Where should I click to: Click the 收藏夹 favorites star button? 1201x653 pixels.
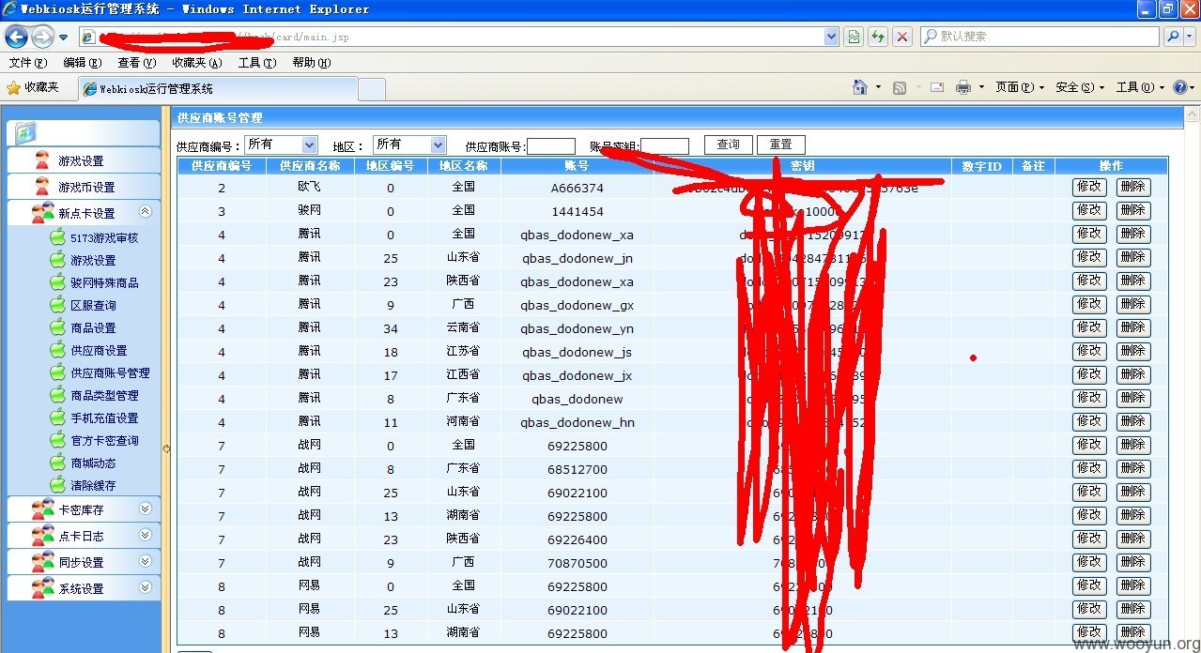[x=33, y=87]
